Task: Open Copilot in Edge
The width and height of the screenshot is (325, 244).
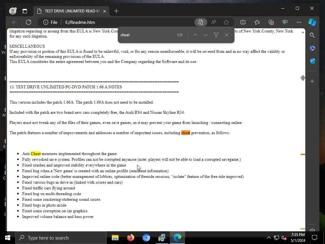Action: coord(312,22)
